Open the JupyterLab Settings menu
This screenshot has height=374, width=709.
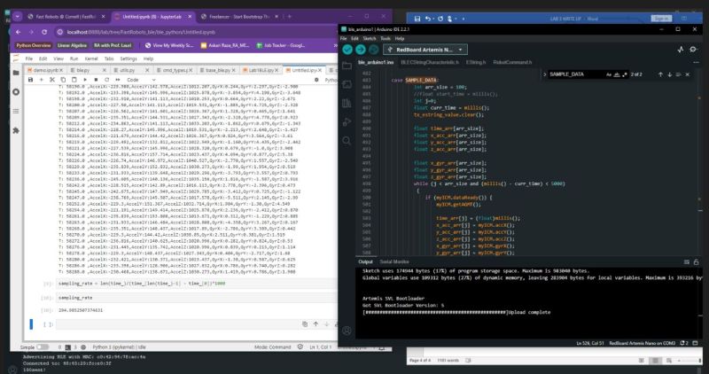point(128,58)
